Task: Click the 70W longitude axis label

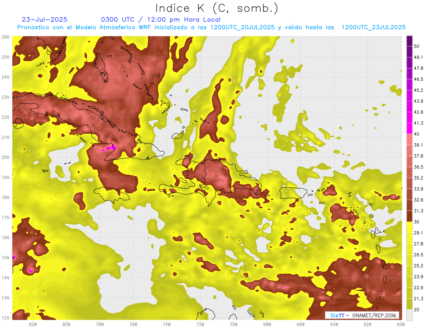Action: pos(234,324)
